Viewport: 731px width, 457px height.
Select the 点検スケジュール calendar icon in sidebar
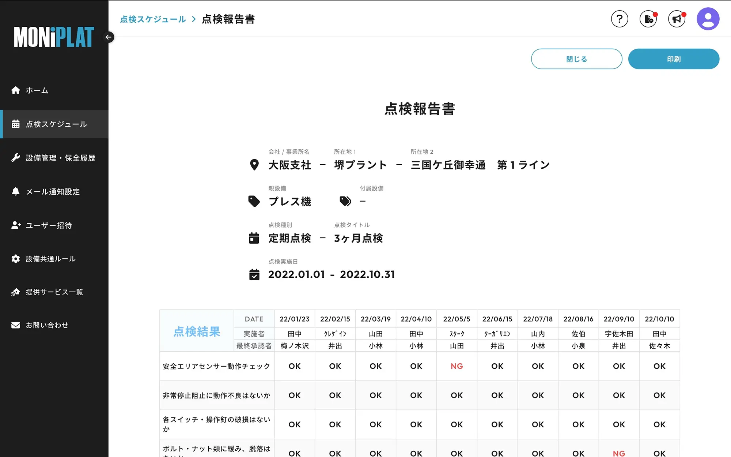pyautogui.click(x=16, y=124)
